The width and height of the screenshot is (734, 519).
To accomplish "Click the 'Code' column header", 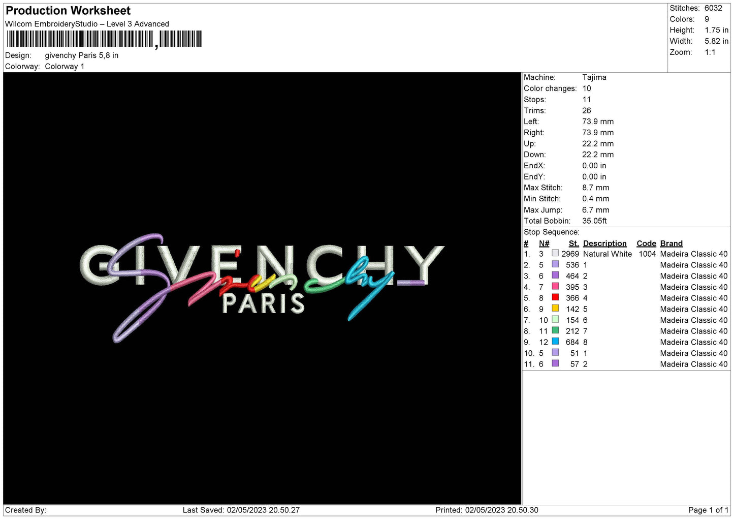I will tap(647, 243).
